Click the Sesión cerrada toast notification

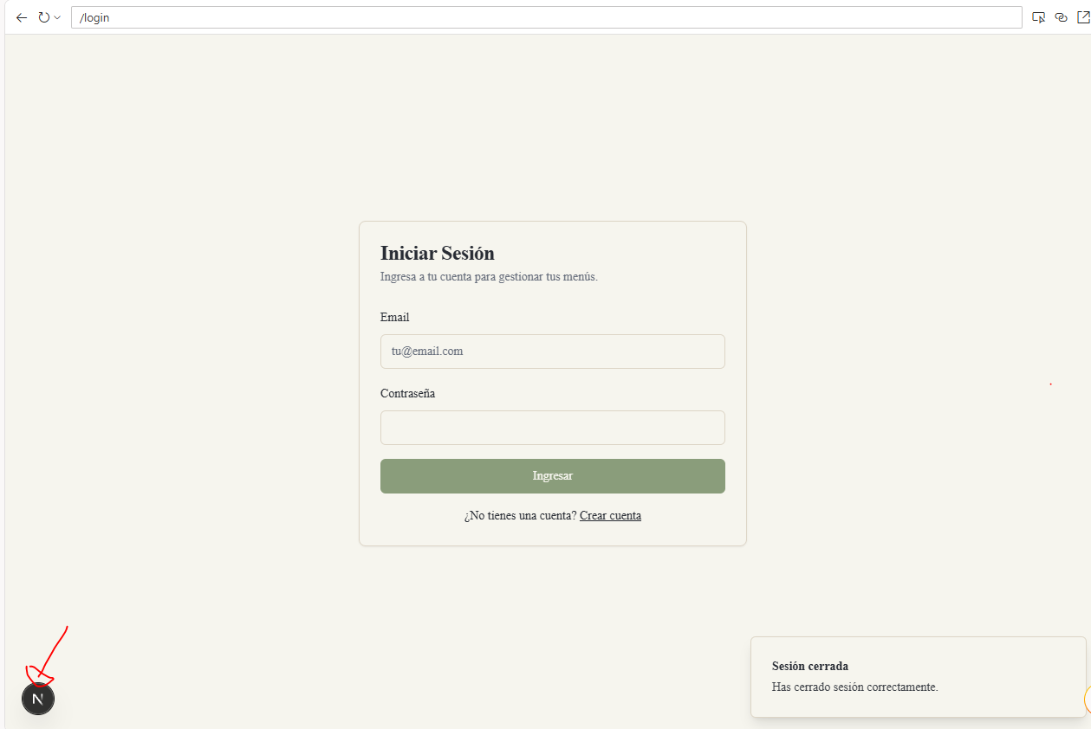coord(918,677)
